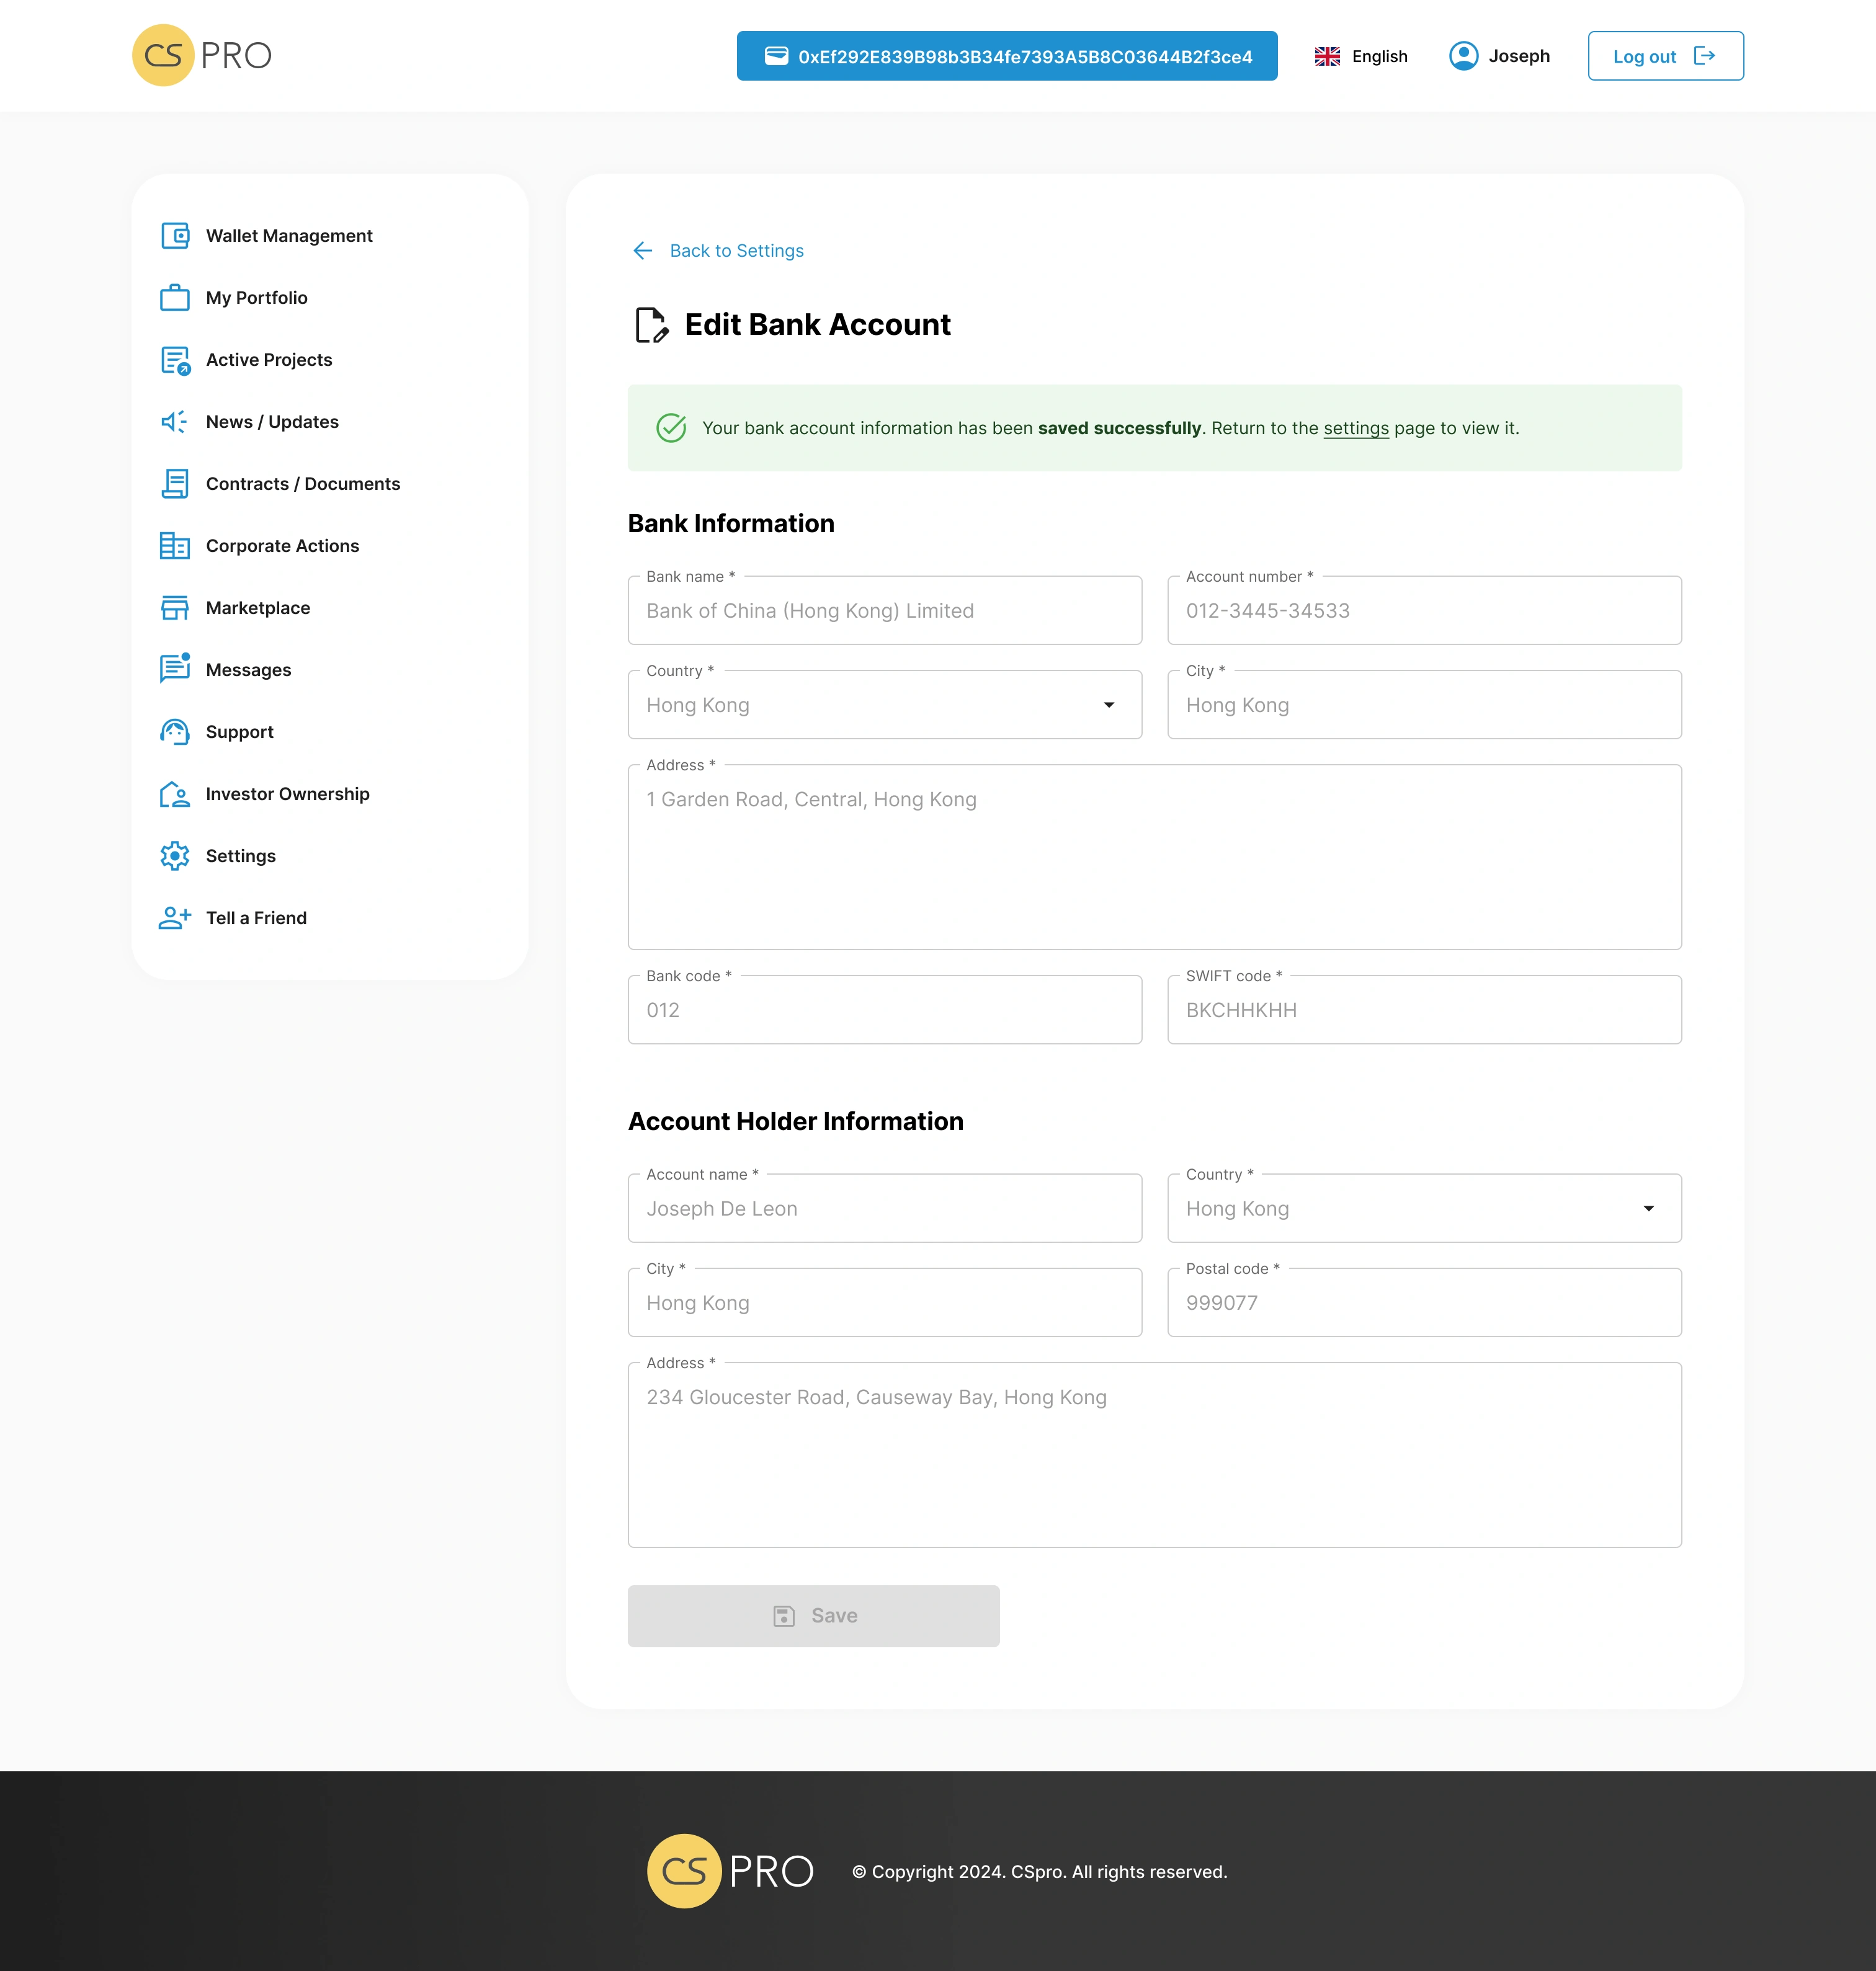Click the News / Updates megaphone icon
Viewport: 1876px width, 1971px height.
coord(175,422)
